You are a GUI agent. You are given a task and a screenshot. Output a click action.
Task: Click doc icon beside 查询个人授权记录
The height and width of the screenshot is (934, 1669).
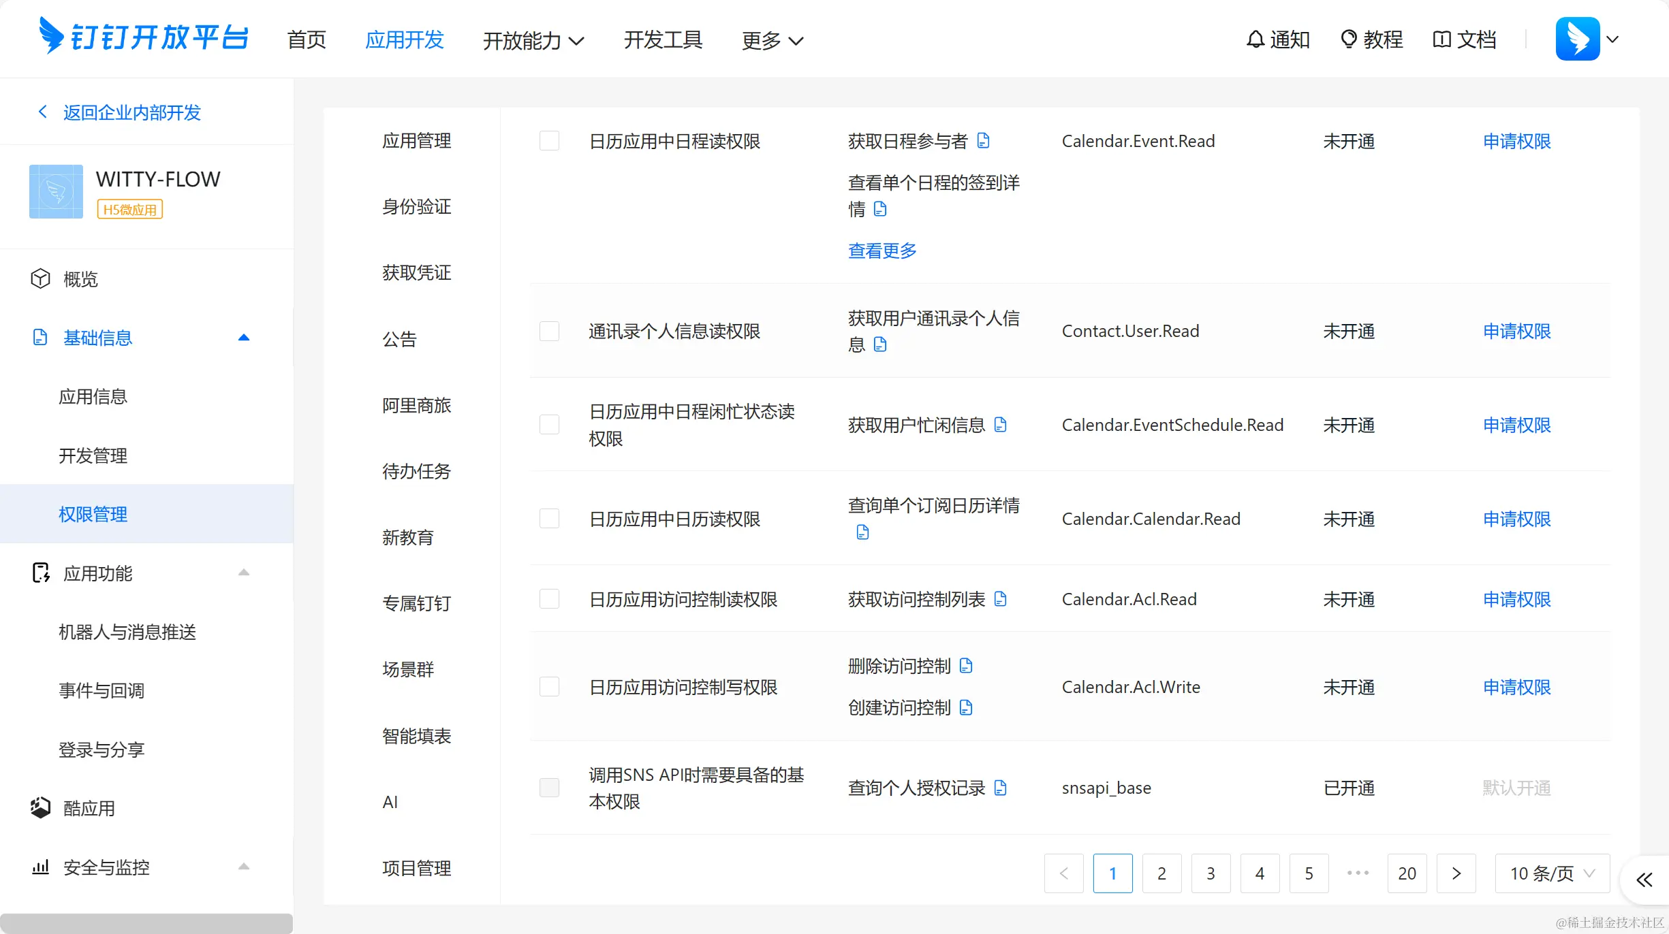pos(1000,788)
